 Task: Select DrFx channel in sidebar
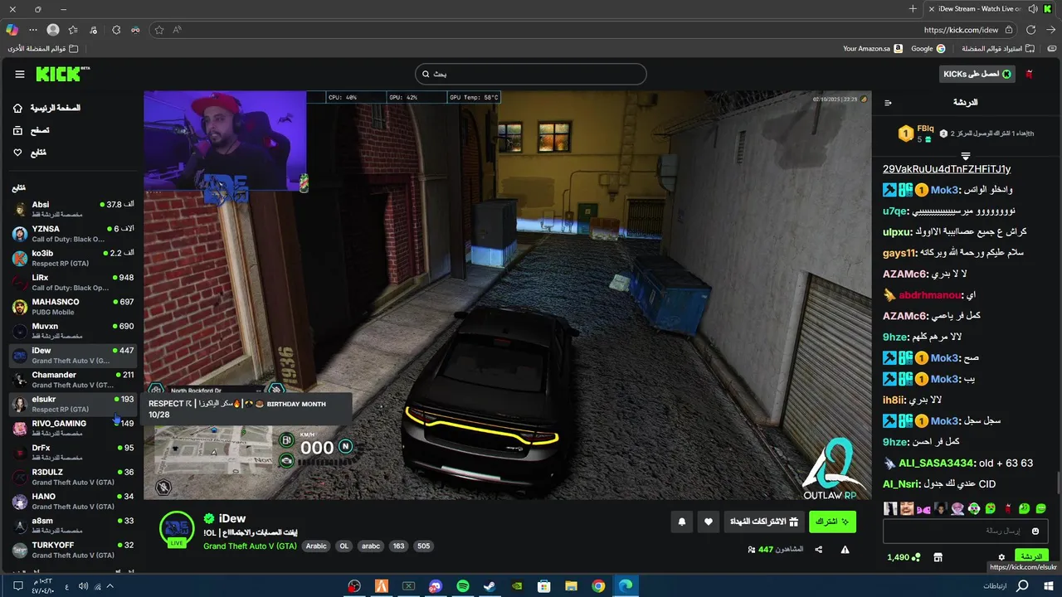click(x=73, y=453)
